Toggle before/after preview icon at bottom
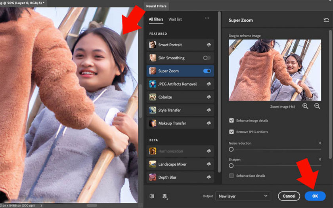Viewport: 333px width, 208px height. (152, 196)
